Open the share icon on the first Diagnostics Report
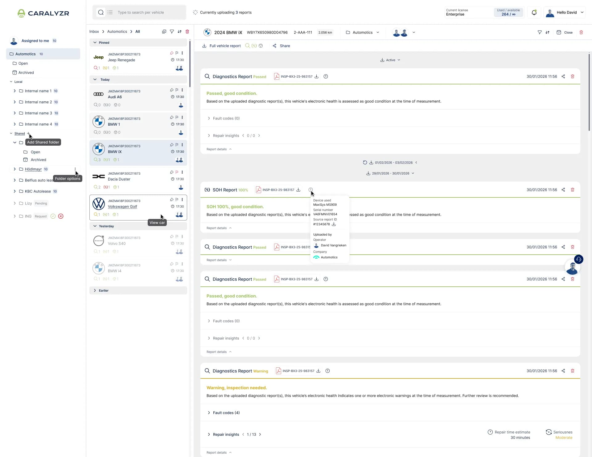 pos(563,76)
